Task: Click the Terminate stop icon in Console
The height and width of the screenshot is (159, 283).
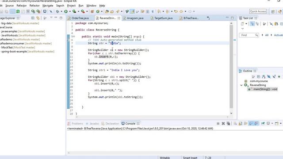Action: pyautogui.click(x=218, y=124)
